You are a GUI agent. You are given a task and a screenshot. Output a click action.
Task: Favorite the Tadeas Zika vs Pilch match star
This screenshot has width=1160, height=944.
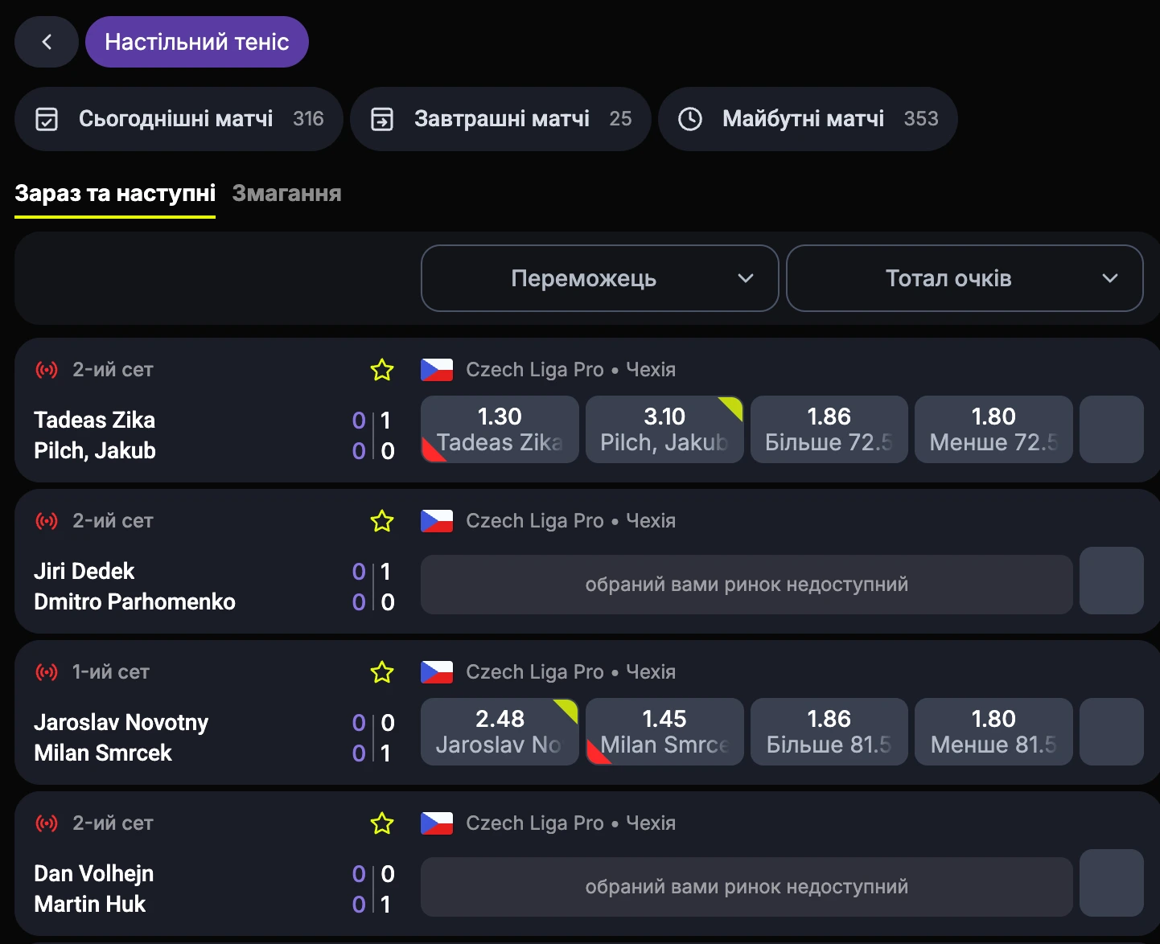(x=382, y=370)
